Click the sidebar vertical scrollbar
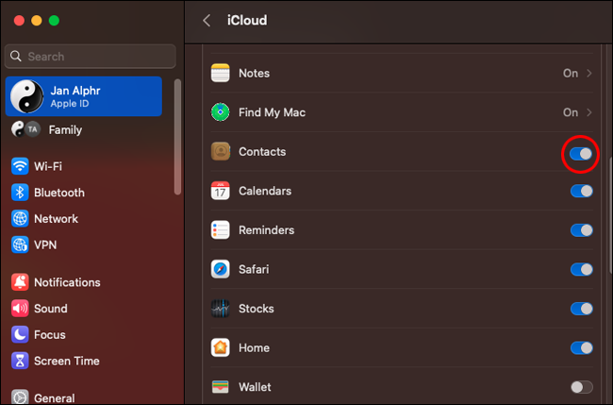The width and height of the screenshot is (613, 405). click(177, 137)
